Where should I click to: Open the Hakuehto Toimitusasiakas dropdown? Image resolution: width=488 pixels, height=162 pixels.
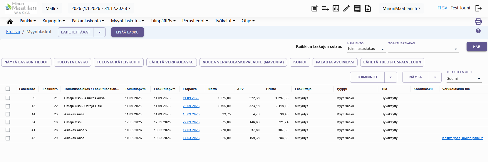366,49
